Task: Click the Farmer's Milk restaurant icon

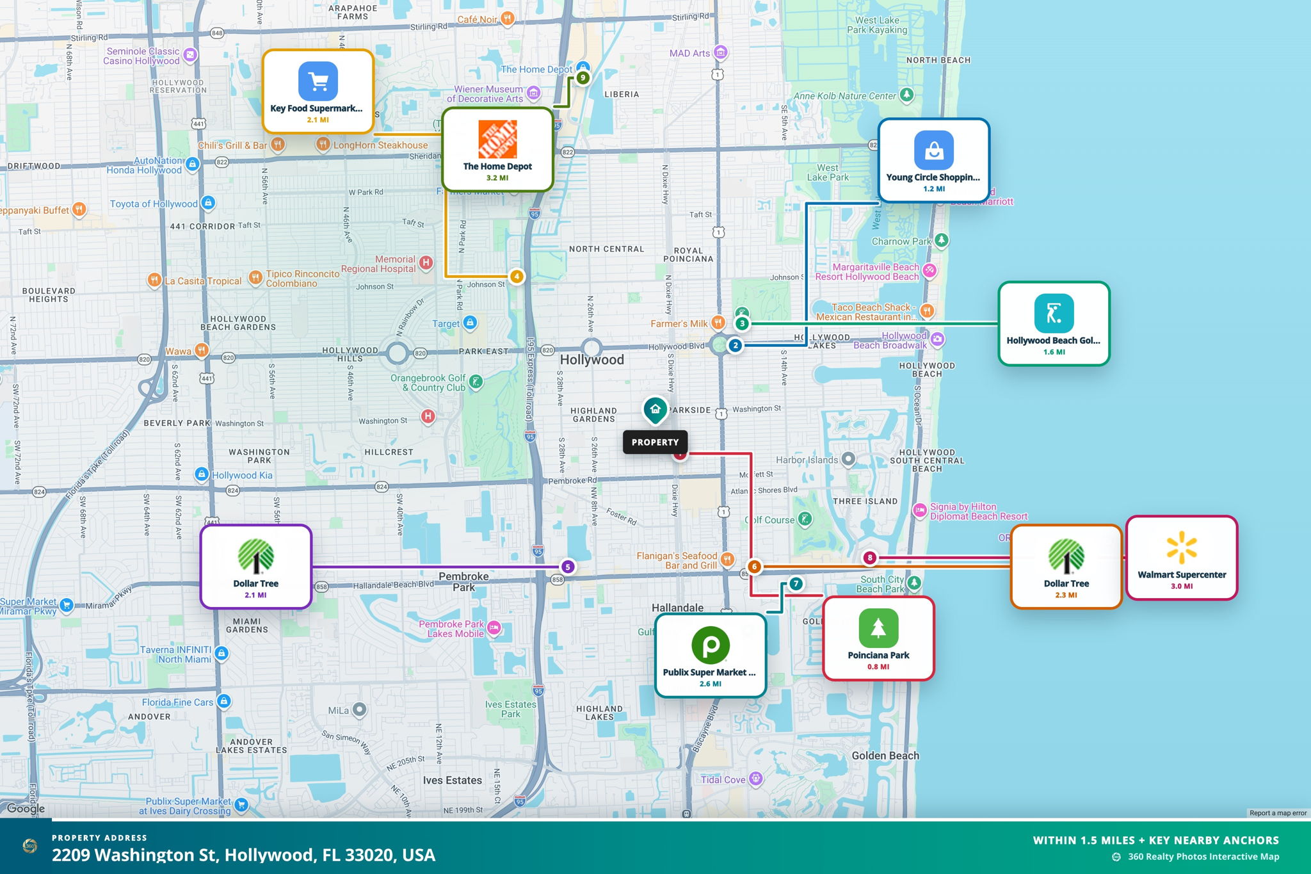Action: tap(718, 323)
